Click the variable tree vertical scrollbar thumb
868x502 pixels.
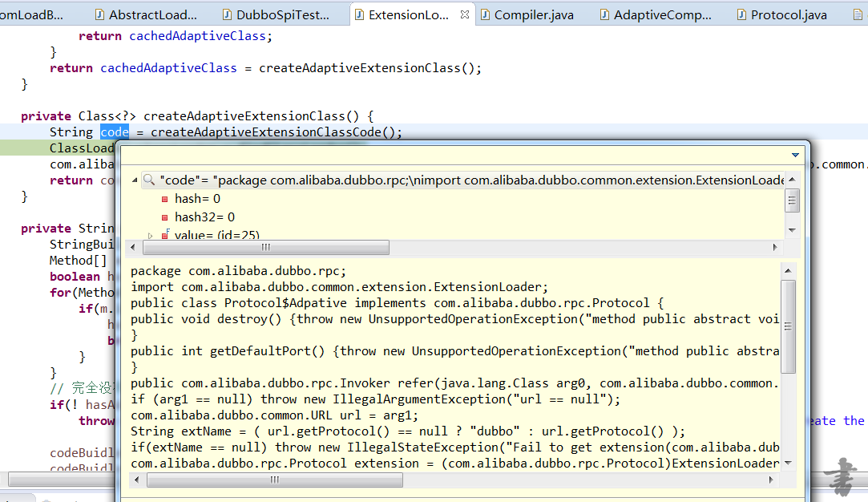pos(792,200)
